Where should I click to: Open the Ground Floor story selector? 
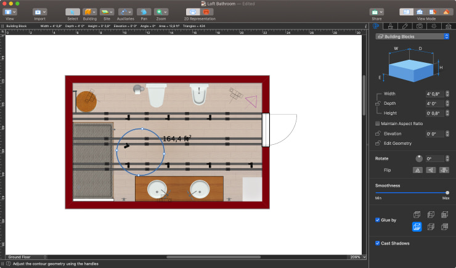click(x=26, y=257)
